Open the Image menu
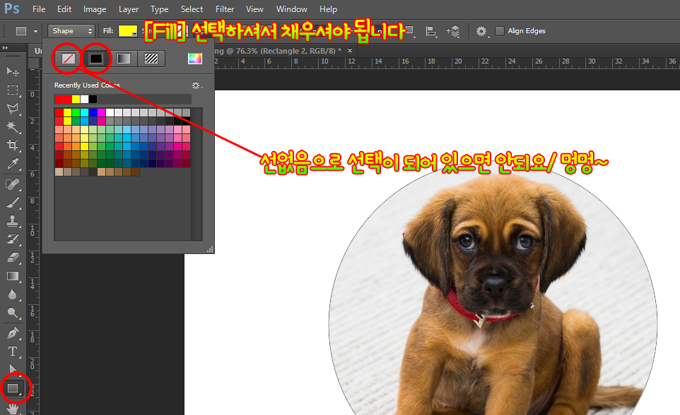 point(95,9)
